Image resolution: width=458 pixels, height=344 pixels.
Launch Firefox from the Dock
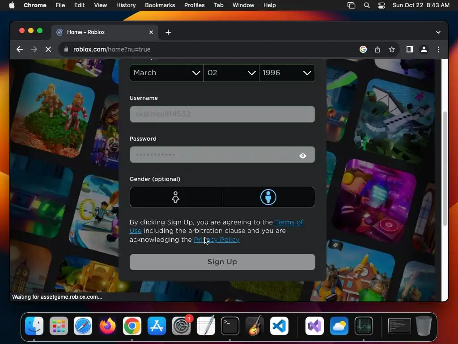(107, 326)
